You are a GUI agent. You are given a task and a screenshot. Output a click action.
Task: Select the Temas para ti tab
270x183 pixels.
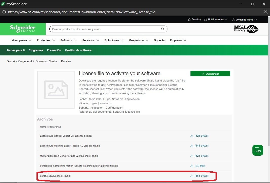[x=16, y=50]
